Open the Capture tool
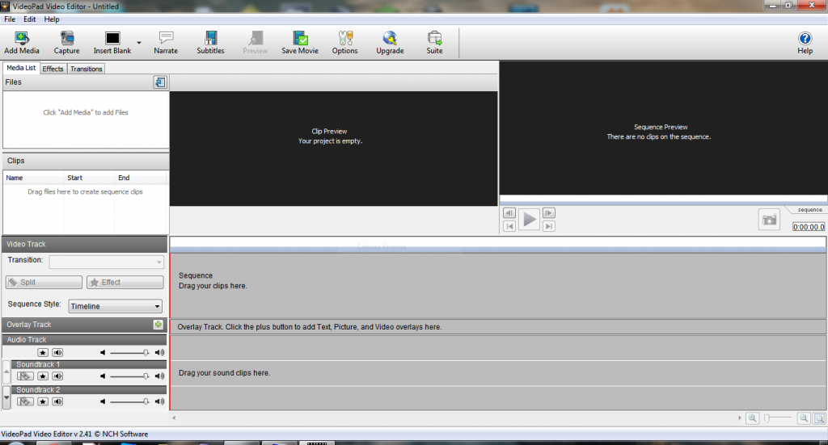Screen dimensions: 828x445 coord(66,42)
